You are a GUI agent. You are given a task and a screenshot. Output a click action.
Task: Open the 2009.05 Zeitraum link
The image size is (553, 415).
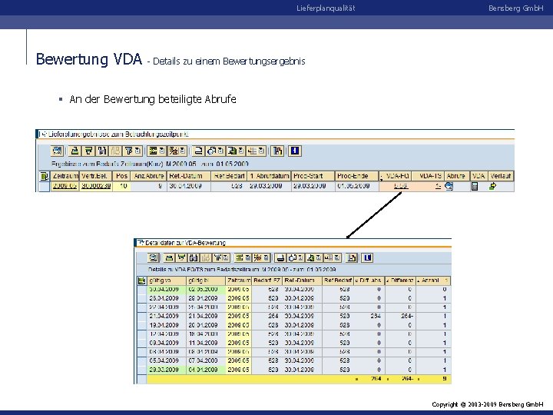pyautogui.click(x=65, y=186)
